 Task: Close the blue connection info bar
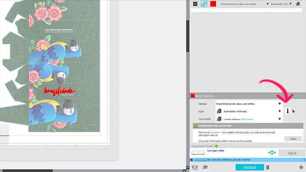tap(304, 160)
